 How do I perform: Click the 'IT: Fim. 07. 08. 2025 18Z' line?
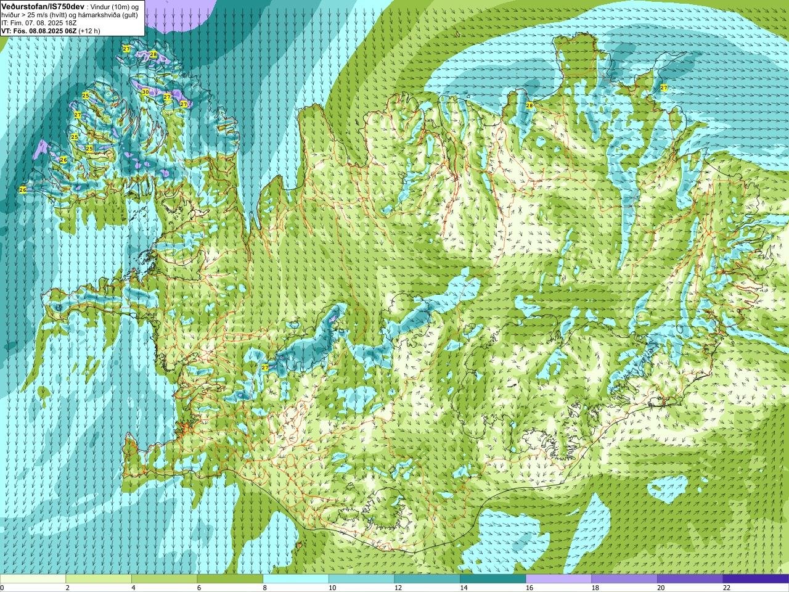coord(39,23)
